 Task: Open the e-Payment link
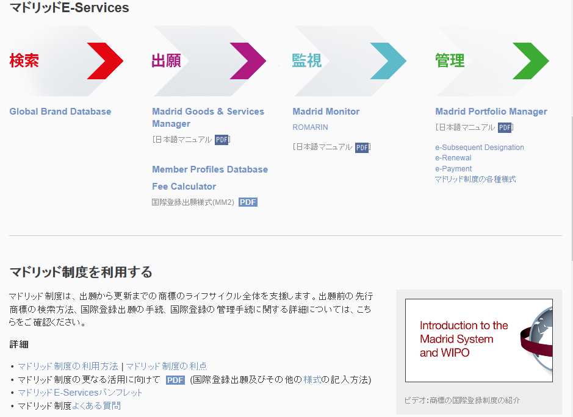pos(453,169)
